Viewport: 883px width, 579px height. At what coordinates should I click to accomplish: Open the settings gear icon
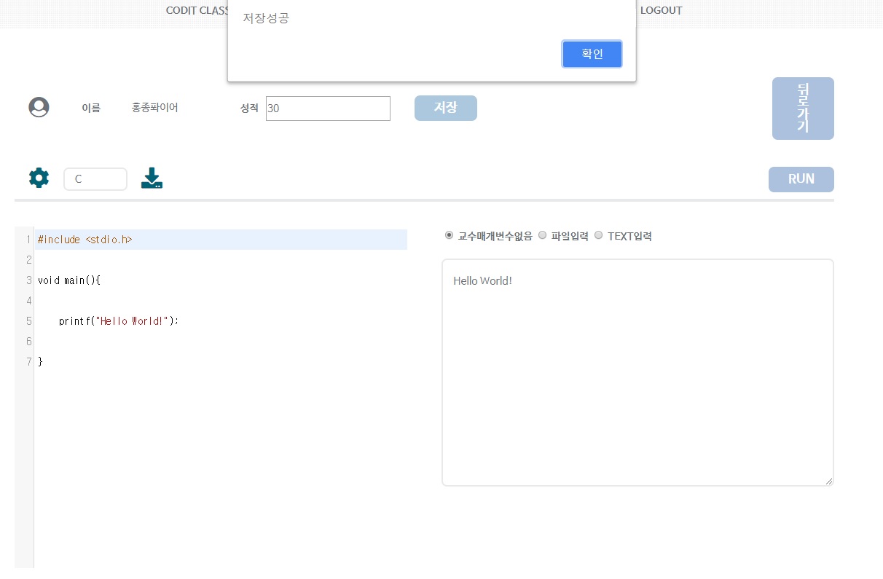pyautogui.click(x=39, y=178)
